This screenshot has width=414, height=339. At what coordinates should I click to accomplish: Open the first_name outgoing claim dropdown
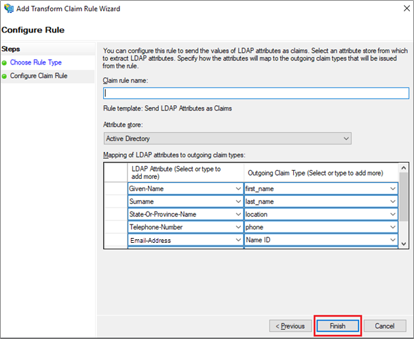tap(392, 188)
